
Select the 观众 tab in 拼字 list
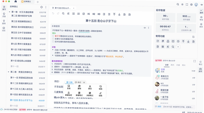click(x=184, y=65)
